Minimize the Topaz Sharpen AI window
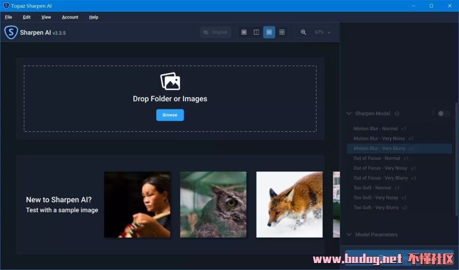Screen dimensions: 459x270 [x=413, y=6]
